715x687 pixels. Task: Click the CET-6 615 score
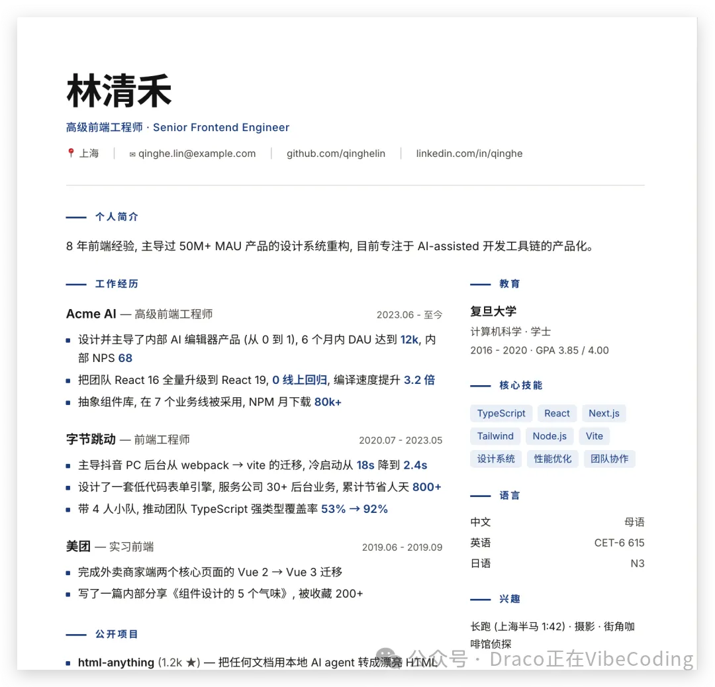point(619,543)
